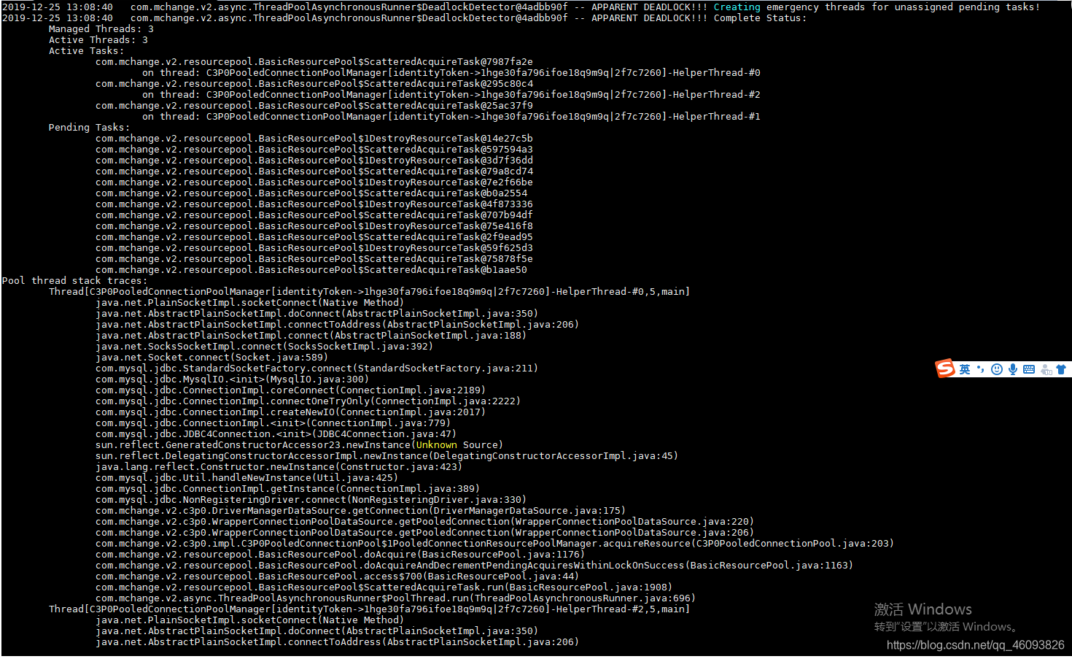
Task: Click the BasicResourcePool.doAcquire(java:1176) frame
Action: tap(340, 555)
